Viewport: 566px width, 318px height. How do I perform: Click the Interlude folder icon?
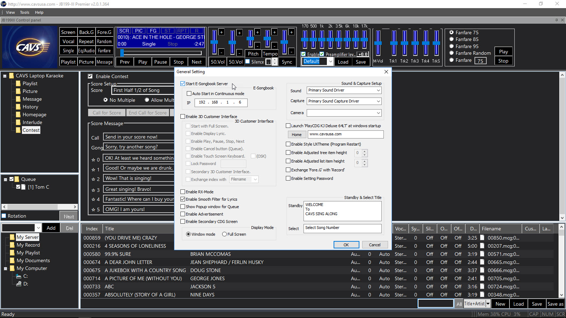click(x=18, y=122)
